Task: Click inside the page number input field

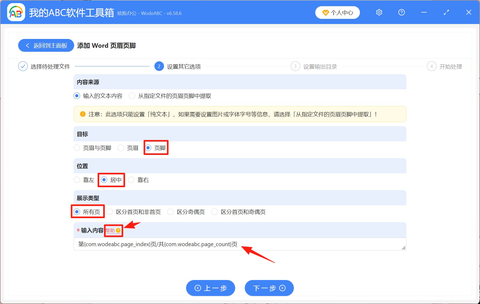Action: tap(187, 244)
